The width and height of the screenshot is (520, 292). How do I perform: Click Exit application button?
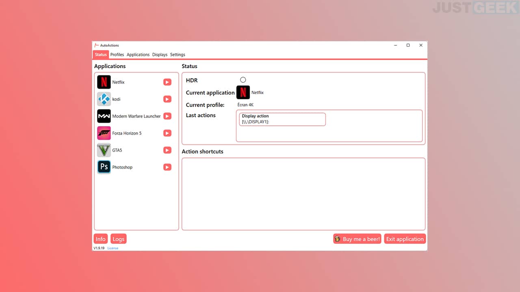coord(405,239)
